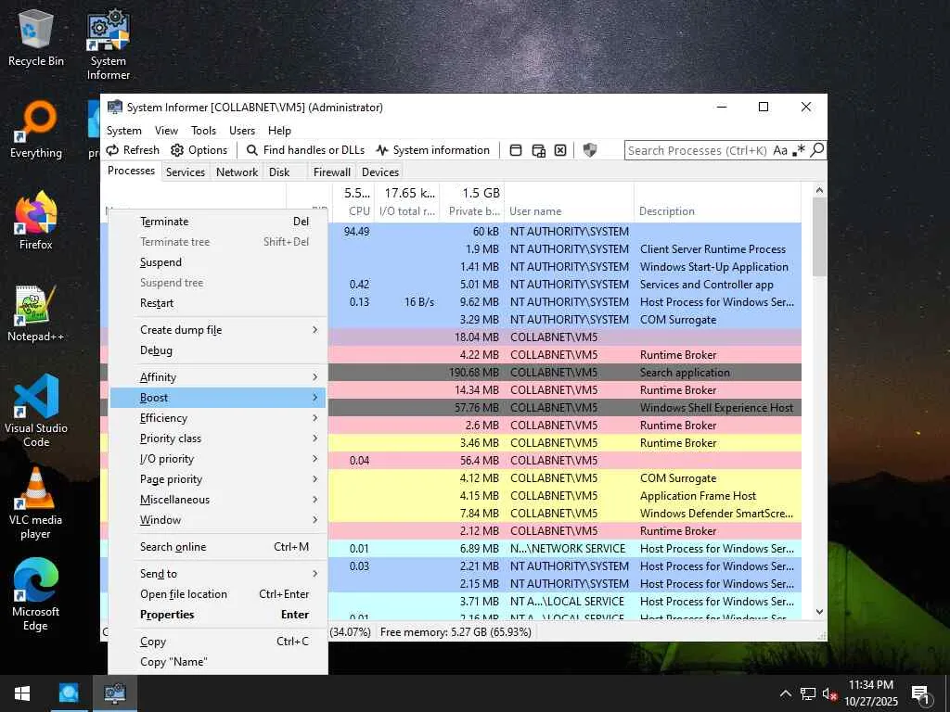The width and height of the screenshot is (950, 712).
Task: Expand the I/O priority submenu
Action: pyautogui.click(x=218, y=459)
